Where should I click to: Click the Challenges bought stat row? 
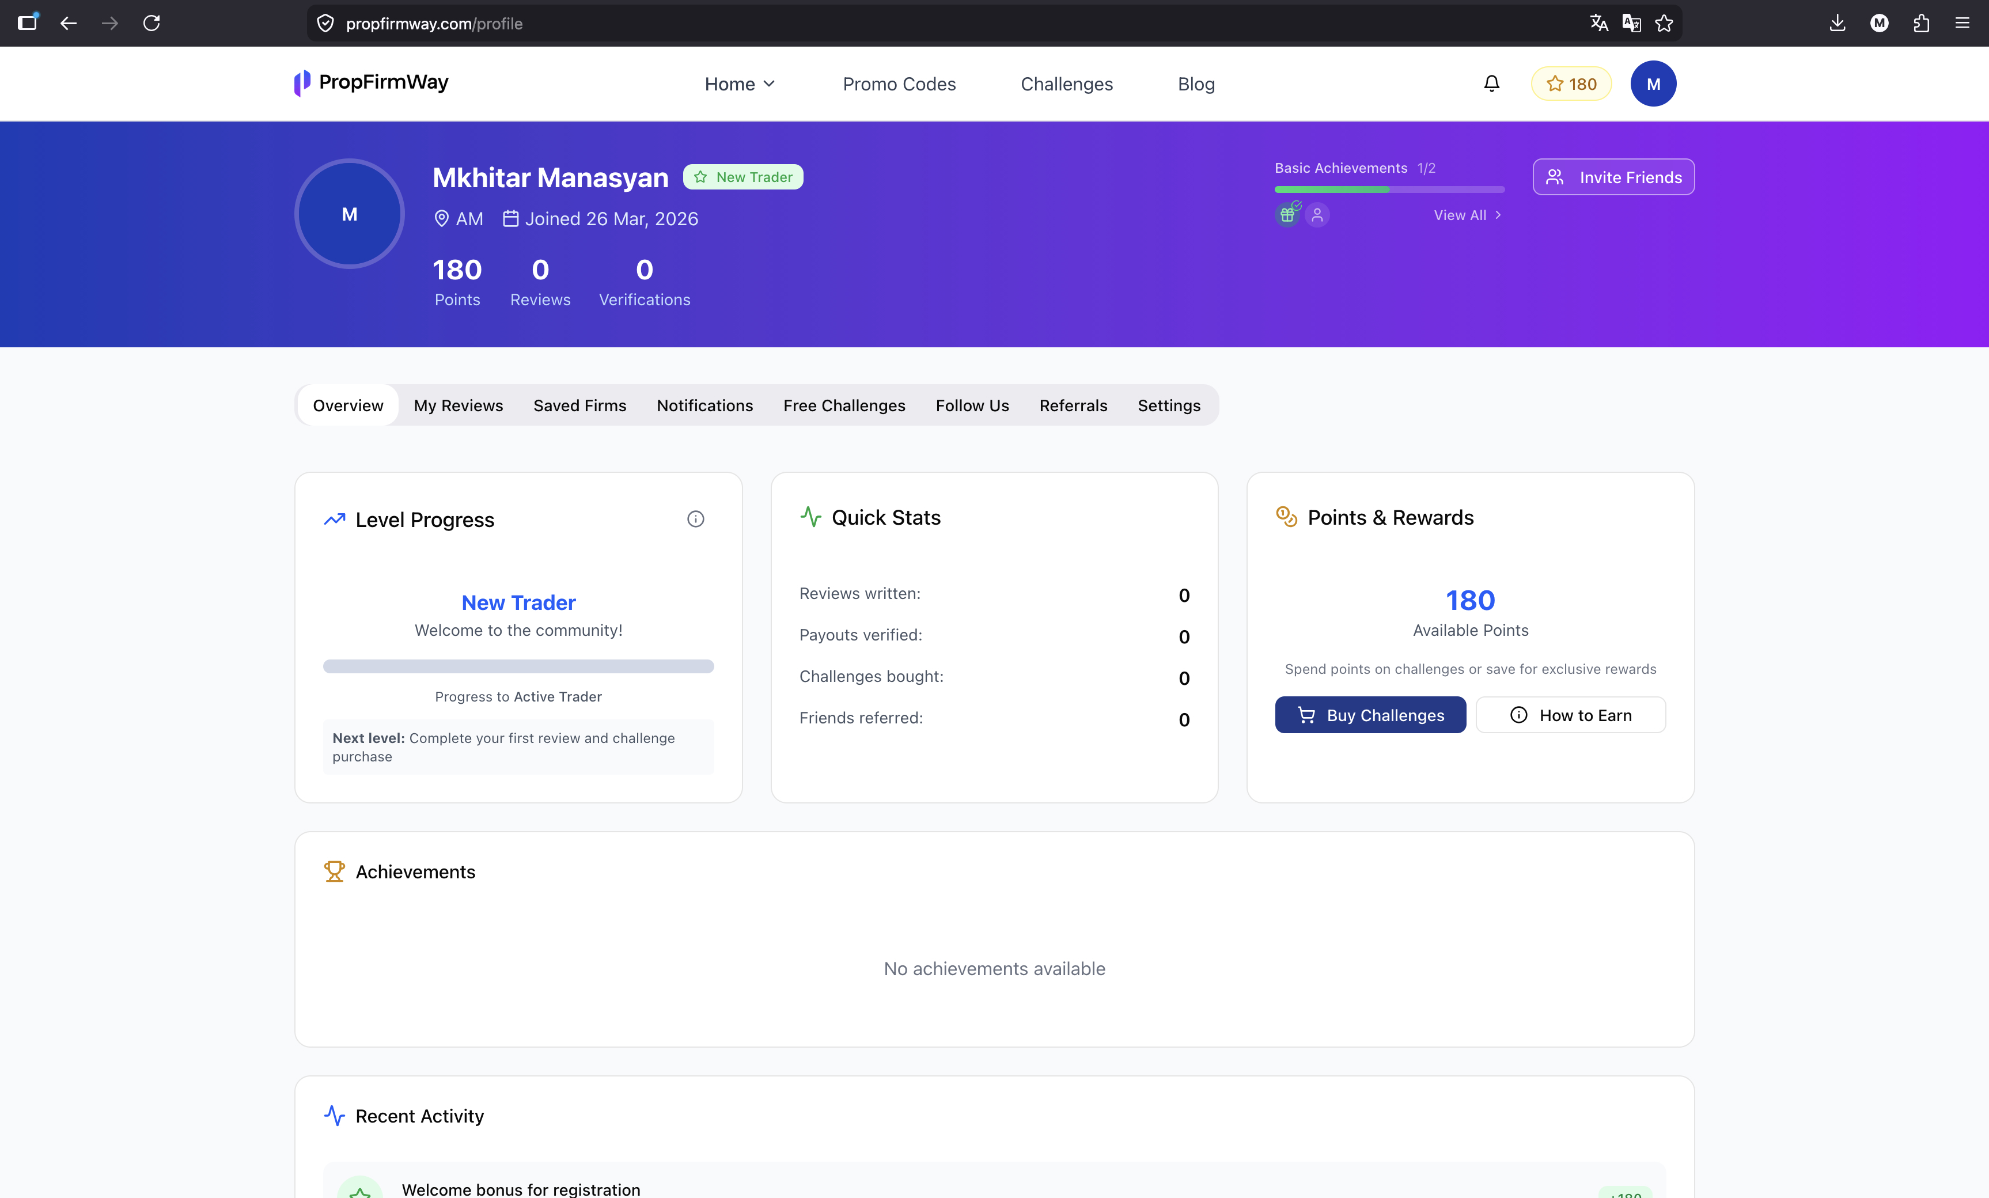click(994, 677)
